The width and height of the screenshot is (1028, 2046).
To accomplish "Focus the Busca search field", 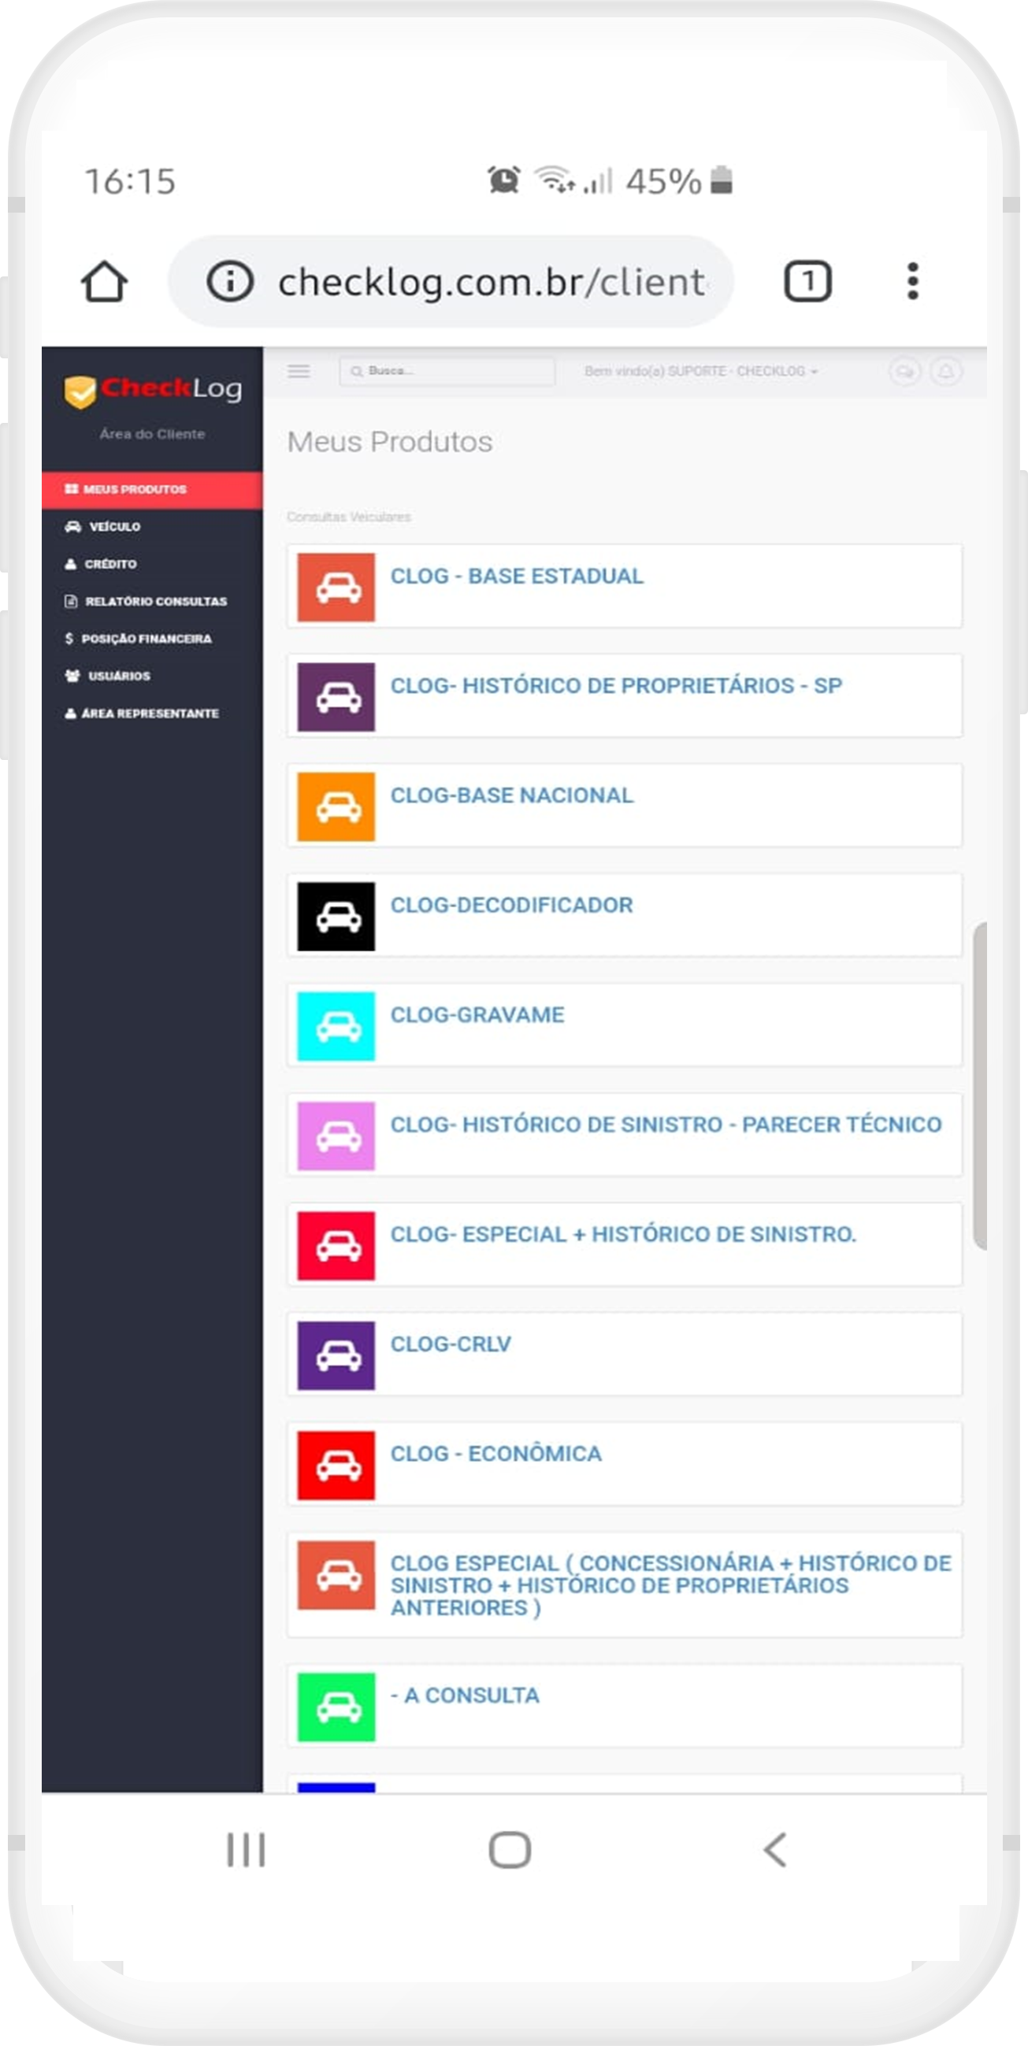I will pos(447,371).
